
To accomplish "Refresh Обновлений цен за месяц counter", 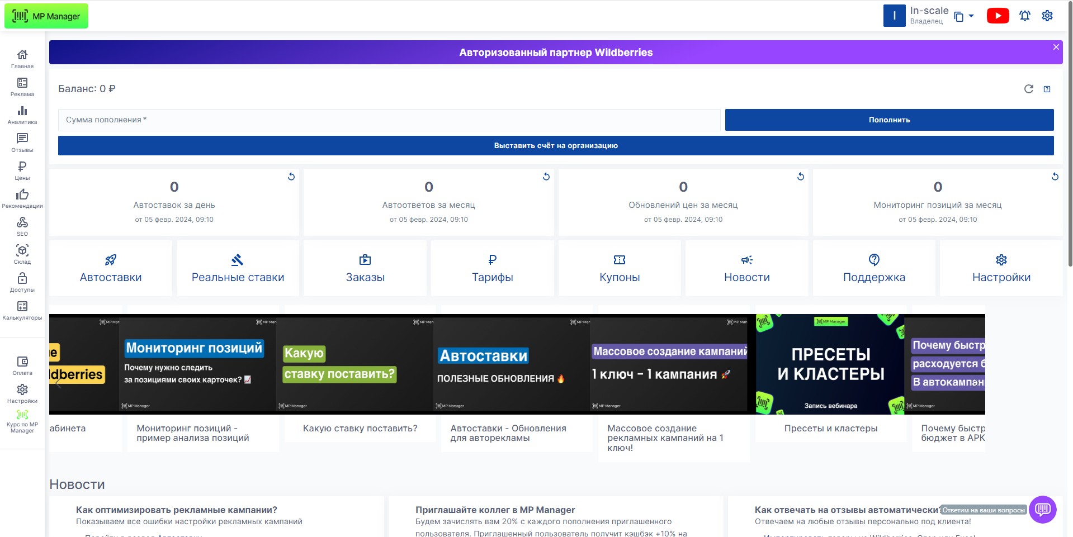I will (801, 177).
